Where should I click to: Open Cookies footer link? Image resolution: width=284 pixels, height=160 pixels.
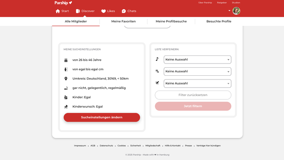pyautogui.click(x=122, y=146)
